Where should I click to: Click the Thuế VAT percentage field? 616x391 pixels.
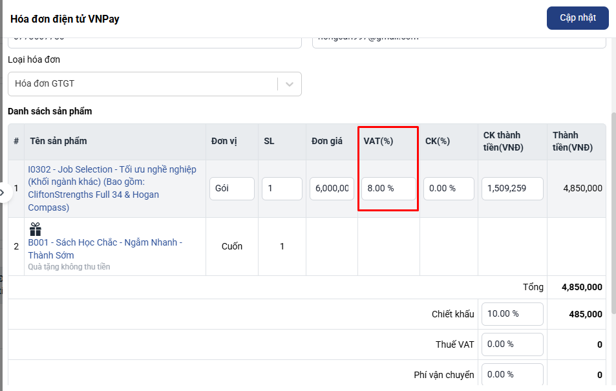pyautogui.click(x=512, y=344)
